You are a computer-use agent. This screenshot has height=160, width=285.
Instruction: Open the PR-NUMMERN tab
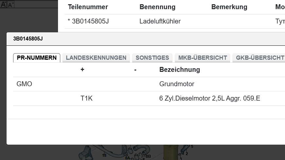(x=37, y=58)
